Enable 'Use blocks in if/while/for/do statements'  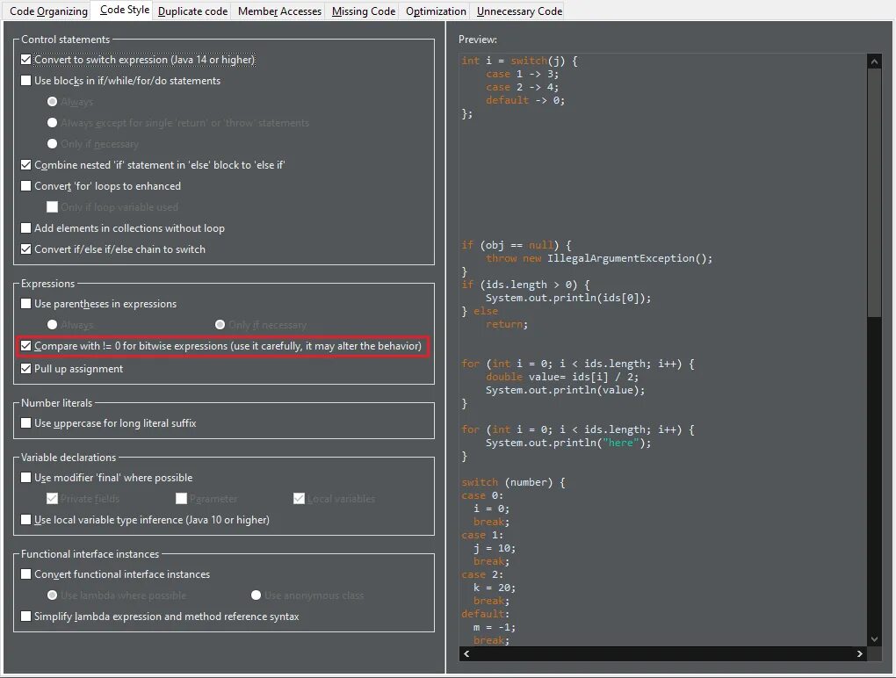point(26,80)
